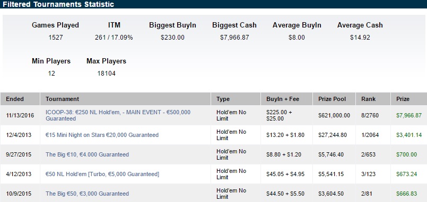Select prize $7,966.87 in table row
The image size is (427, 202).
click(x=409, y=115)
